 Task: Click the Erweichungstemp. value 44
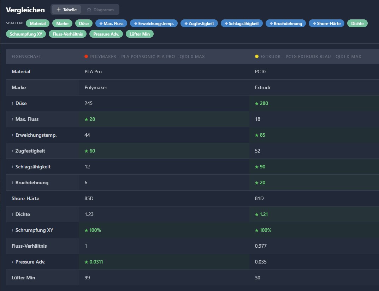point(87,135)
